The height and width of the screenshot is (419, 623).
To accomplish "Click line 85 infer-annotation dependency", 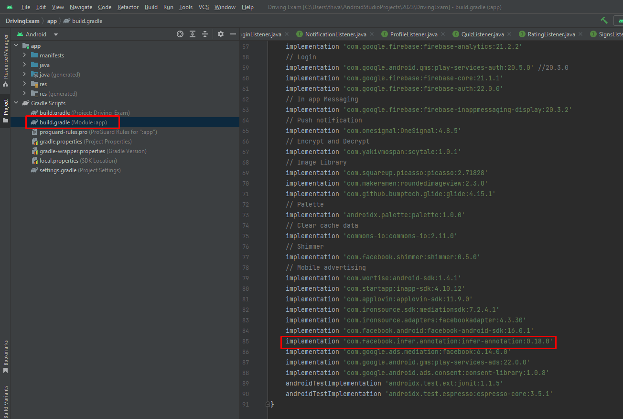I will (x=419, y=342).
